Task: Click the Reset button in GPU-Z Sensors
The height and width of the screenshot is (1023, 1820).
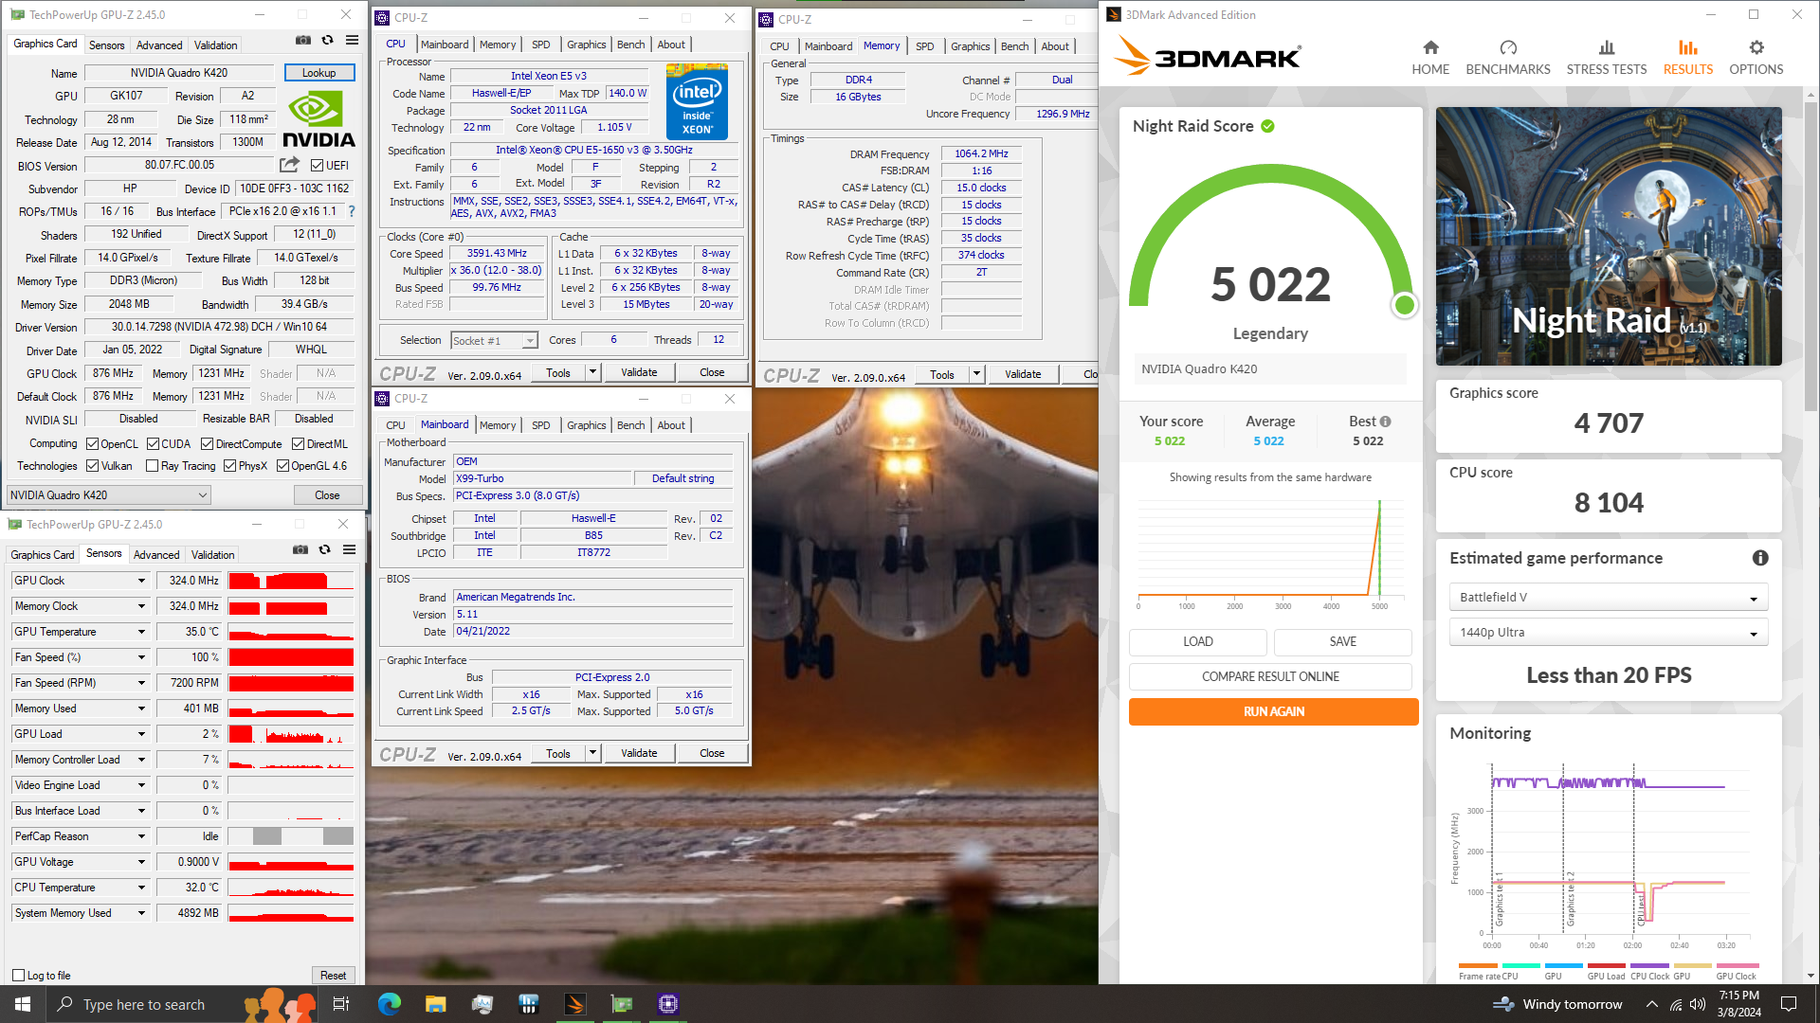Action: click(x=333, y=975)
